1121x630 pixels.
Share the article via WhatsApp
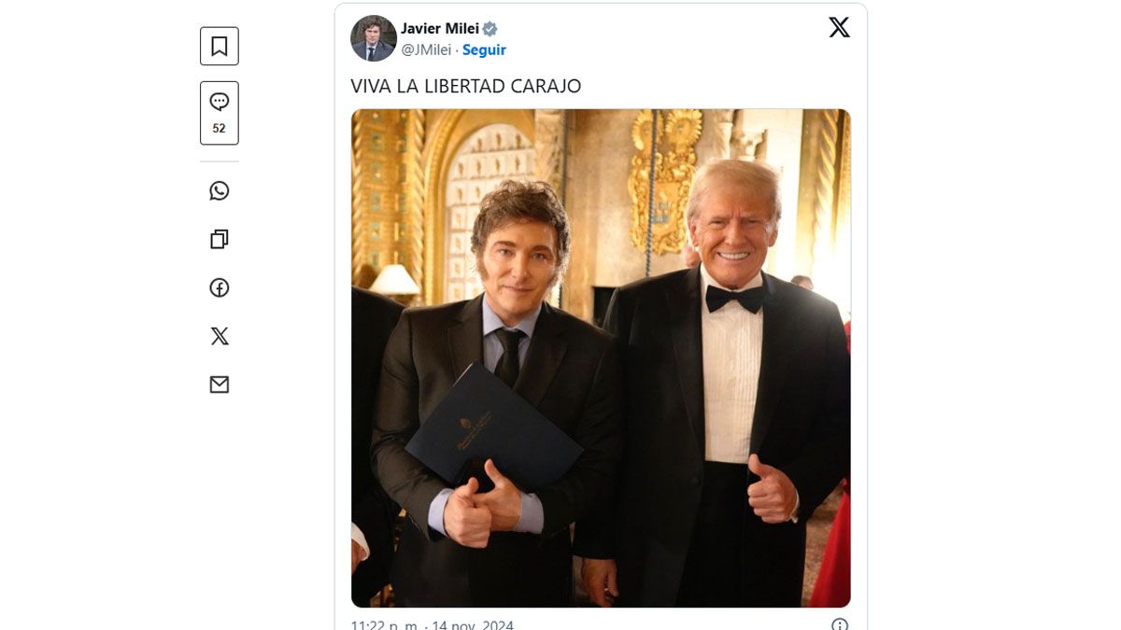point(220,191)
